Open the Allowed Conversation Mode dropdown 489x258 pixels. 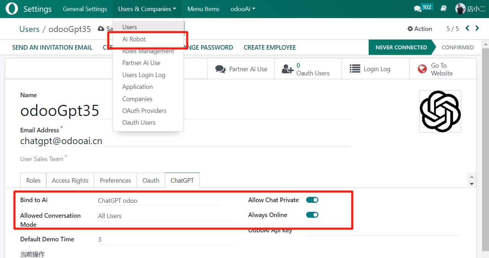[x=165, y=216]
